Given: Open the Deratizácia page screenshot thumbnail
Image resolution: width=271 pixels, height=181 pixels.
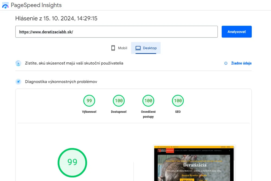Looking at the screenshot, I should click(x=194, y=163).
